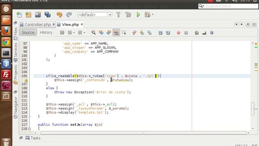
Task: Click the Shift Line Right icon
Action: [x=168, y=32]
